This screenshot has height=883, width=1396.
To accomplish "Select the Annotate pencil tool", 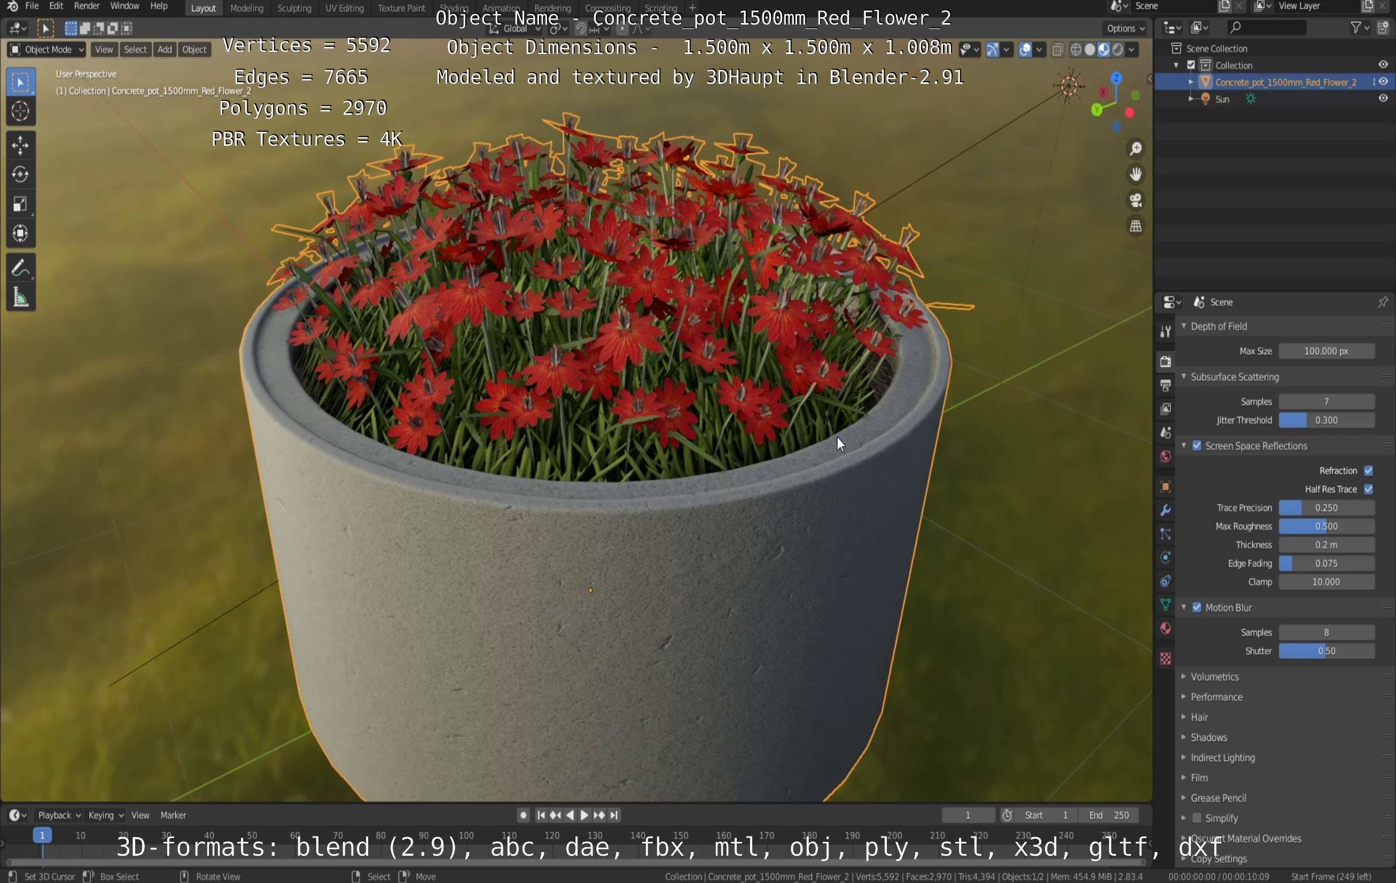I will [x=20, y=268].
